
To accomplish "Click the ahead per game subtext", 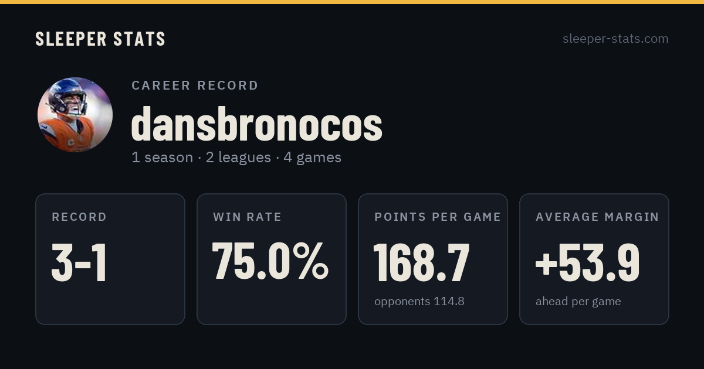I will tap(578, 302).
